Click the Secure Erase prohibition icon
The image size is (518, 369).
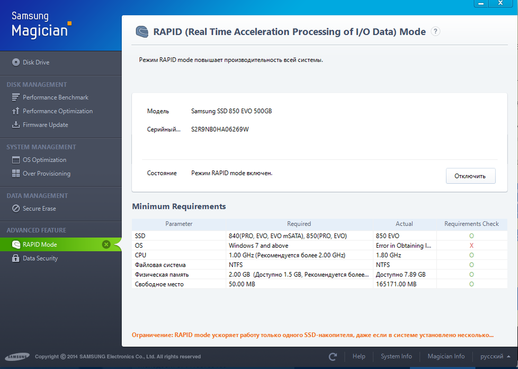click(16, 209)
